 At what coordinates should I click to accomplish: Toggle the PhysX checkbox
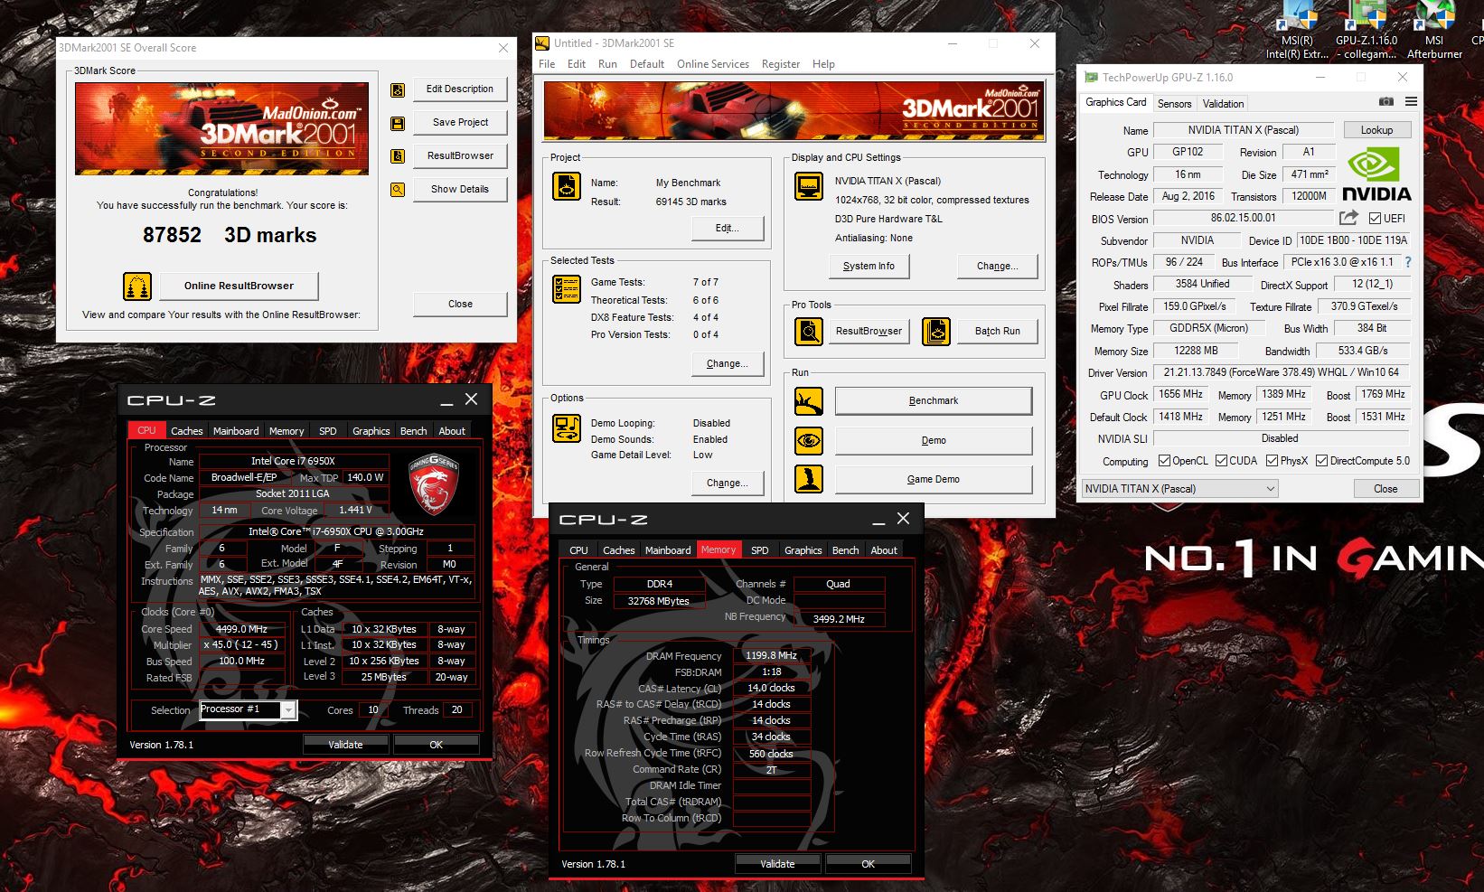(x=1272, y=461)
